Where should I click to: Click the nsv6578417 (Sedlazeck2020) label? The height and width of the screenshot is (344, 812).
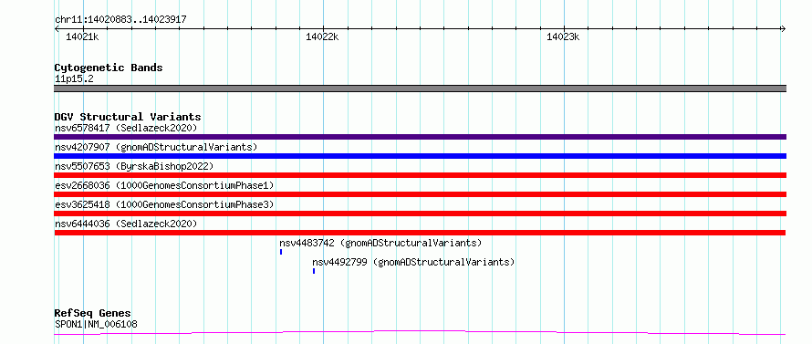(x=126, y=128)
